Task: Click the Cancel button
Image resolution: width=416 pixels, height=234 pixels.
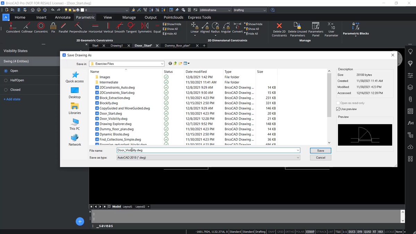Action: [x=320, y=157]
